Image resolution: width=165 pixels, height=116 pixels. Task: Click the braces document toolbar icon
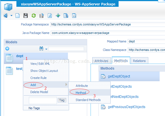(74, 16)
